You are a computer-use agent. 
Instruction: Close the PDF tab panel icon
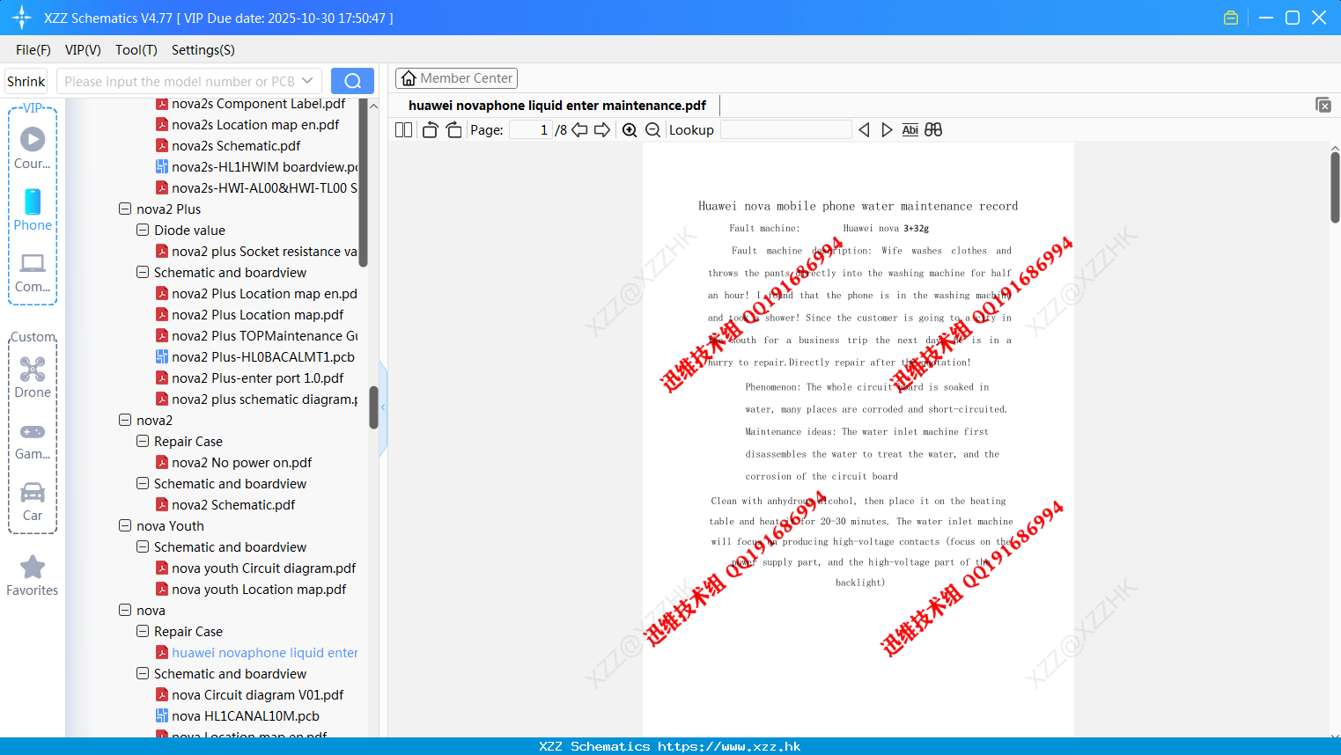tap(1323, 105)
